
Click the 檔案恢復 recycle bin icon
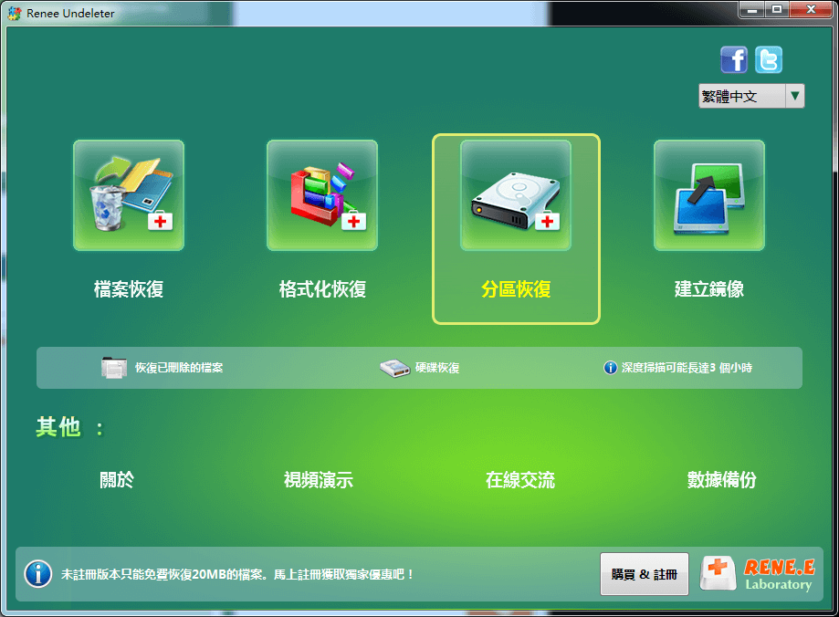pyautogui.click(x=129, y=195)
